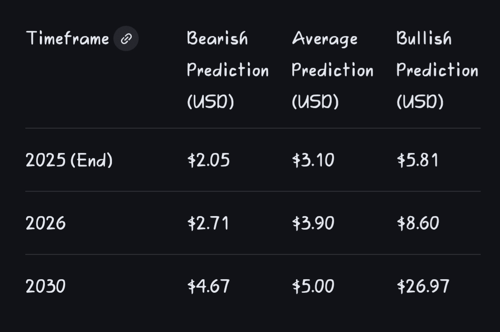500x332 pixels.
Task: Click the $3.10 average value
Action: point(313,160)
